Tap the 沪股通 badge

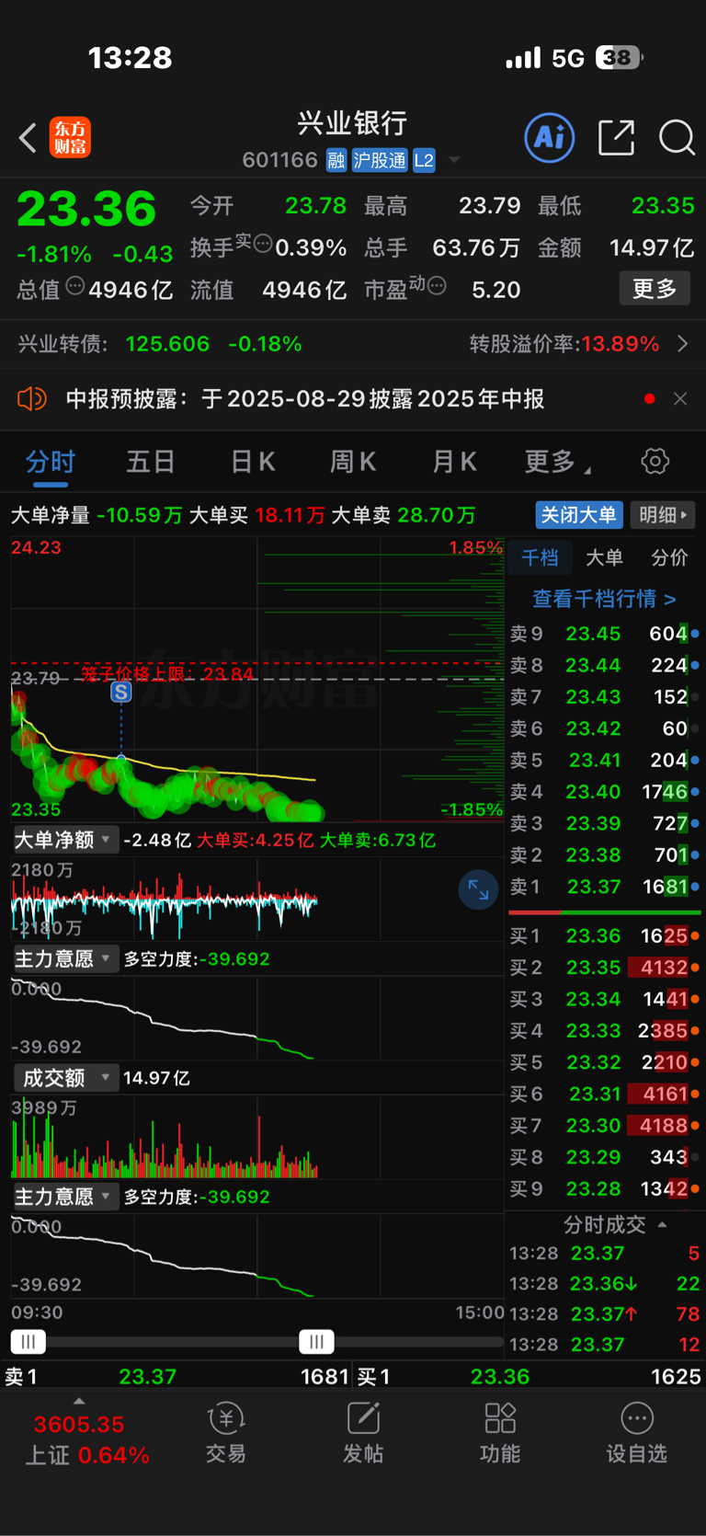380,161
